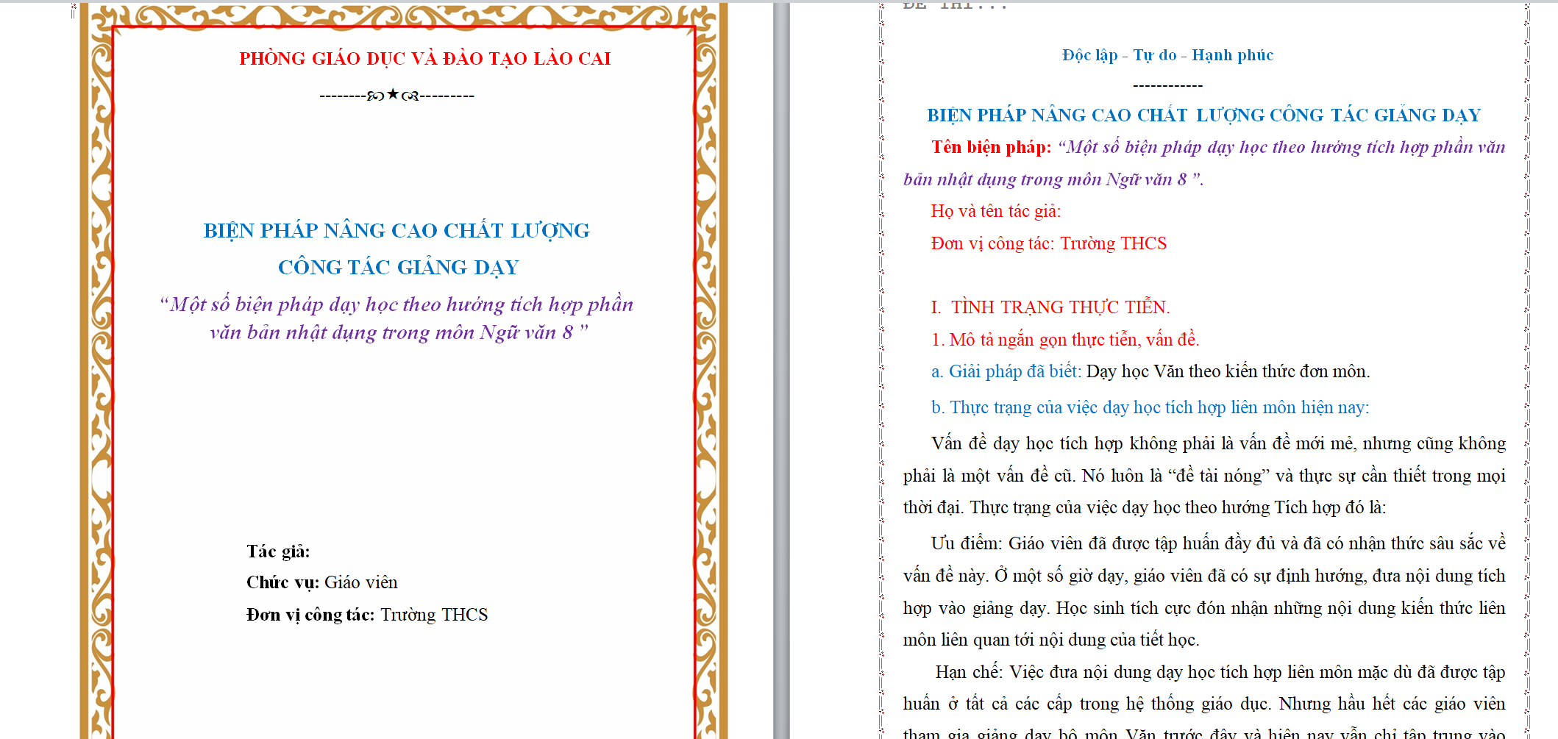
Task: Click the blue heading on the second page
Action: click(1203, 115)
